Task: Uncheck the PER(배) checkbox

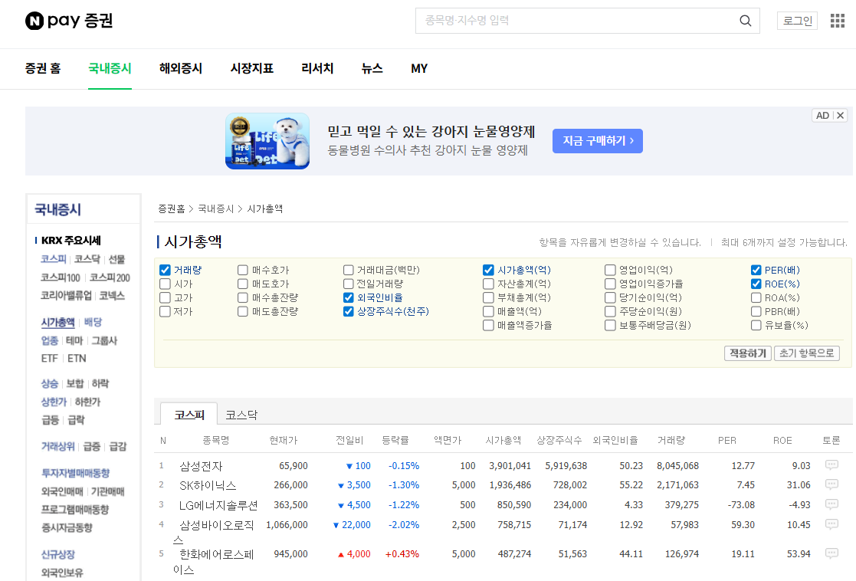Action: (x=756, y=270)
